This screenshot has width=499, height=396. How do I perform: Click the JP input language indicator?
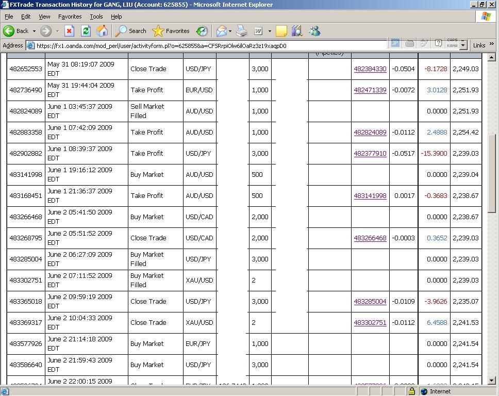395,43
